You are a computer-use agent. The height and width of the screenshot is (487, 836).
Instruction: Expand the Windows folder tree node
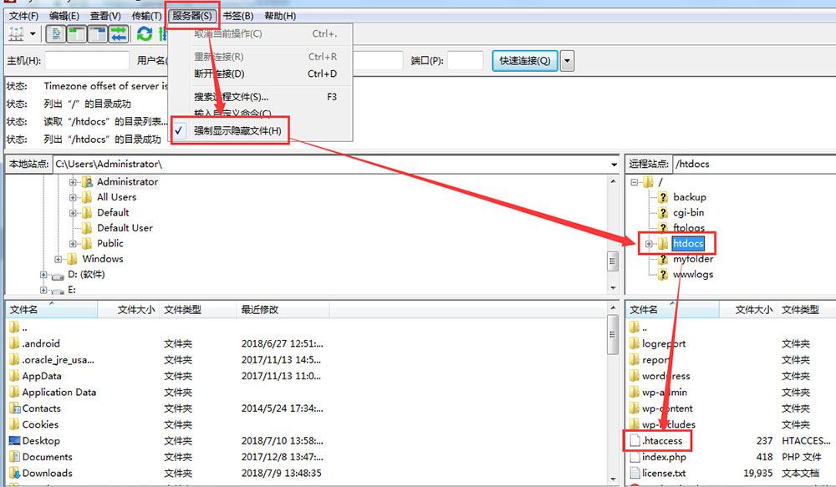(59, 259)
